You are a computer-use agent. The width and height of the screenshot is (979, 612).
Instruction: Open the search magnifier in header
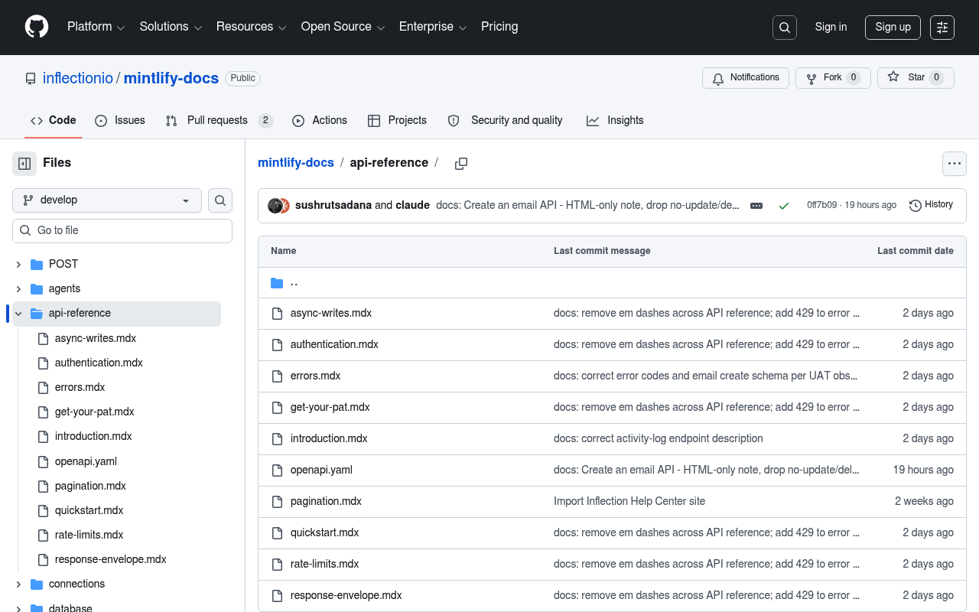coord(785,28)
